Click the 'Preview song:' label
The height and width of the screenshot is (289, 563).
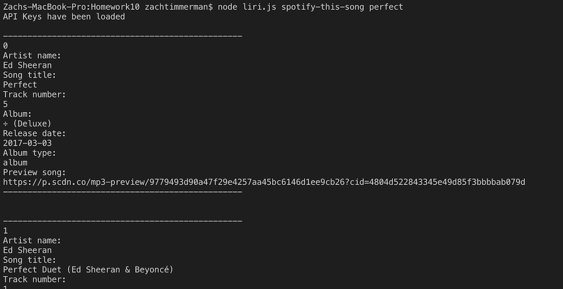35,172
